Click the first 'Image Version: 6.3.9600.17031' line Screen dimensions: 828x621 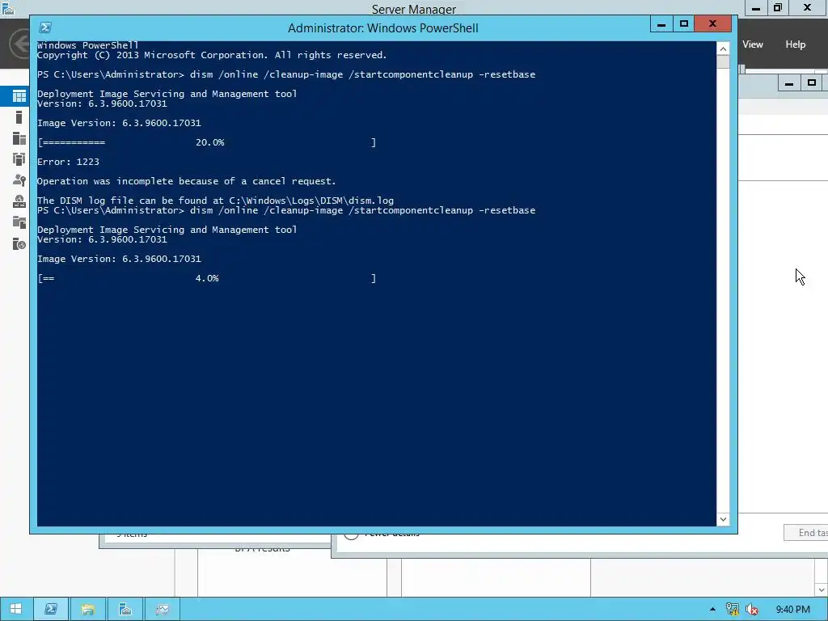pos(119,123)
